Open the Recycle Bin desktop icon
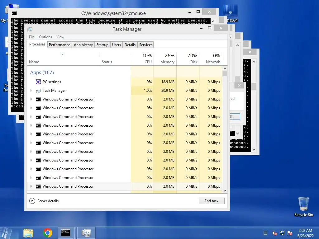Screen dimensions: 319x239 point(303,207)
